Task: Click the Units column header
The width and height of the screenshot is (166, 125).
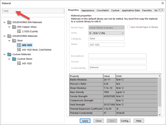Action: click(137, 76)
